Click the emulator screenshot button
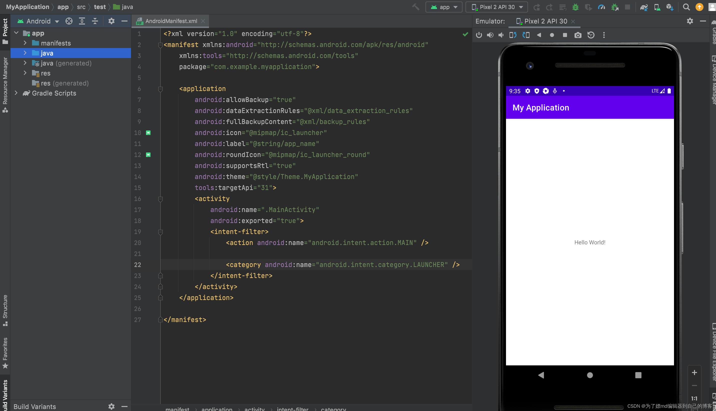 click(x=577, y=34)
